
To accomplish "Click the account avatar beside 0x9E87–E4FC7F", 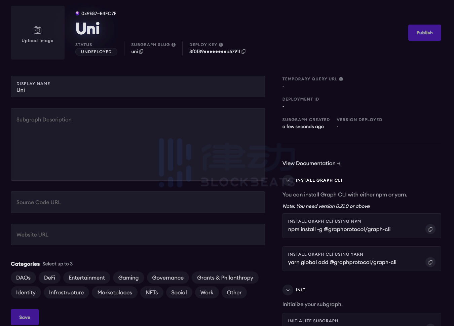I will tap(77, 13).
